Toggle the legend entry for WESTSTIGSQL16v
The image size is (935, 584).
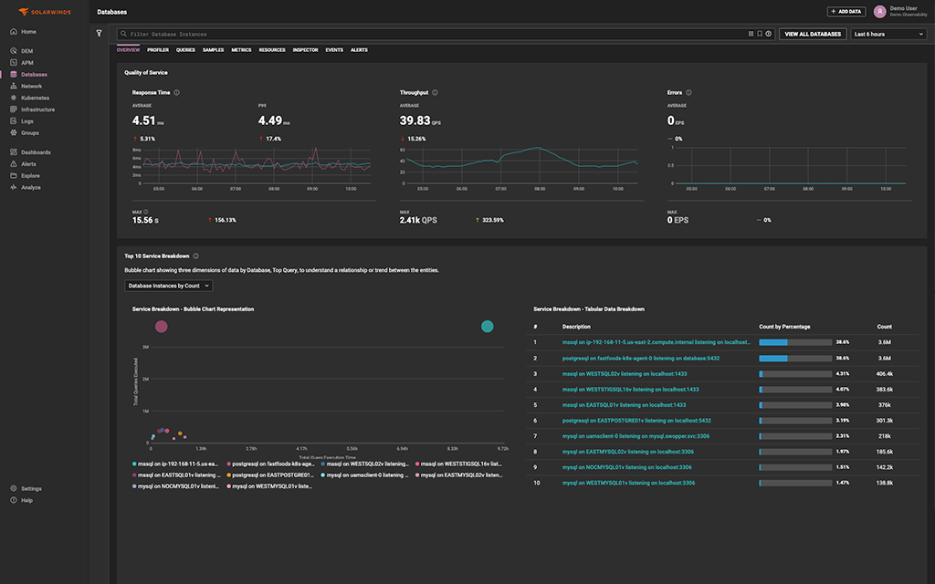pos(459,463)
